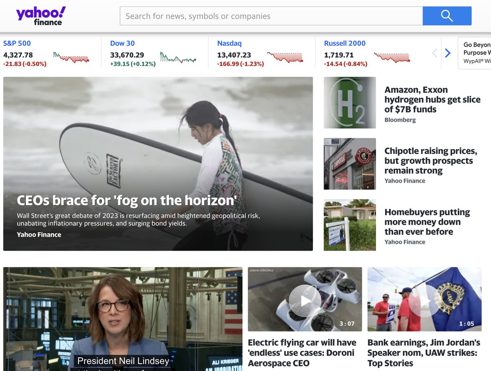Click the Nasdaq value 13,407.23
This screenshot has height=371, width=491.
tap(234, 55)
